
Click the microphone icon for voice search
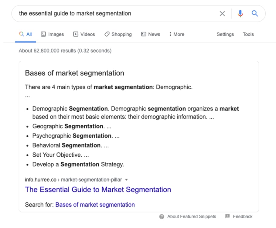pos(240,13)
